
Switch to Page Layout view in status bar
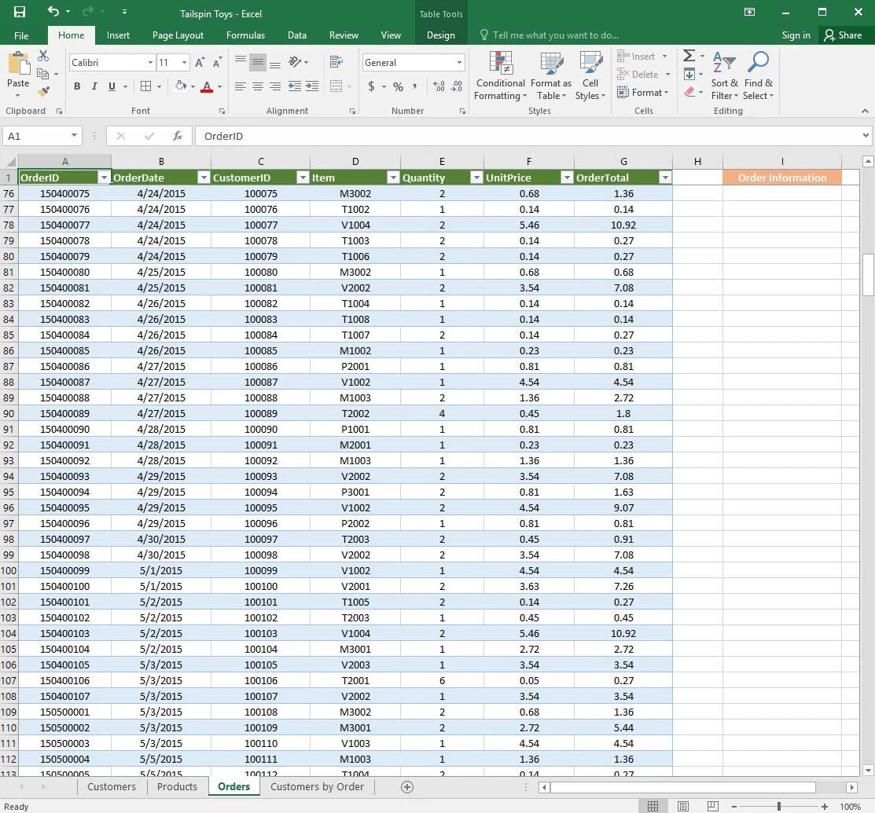click(683, 806)
